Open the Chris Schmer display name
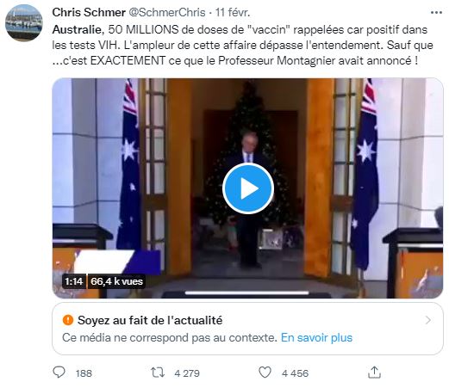The width and height of the screenshot is (449, 388). pos(89,12)
